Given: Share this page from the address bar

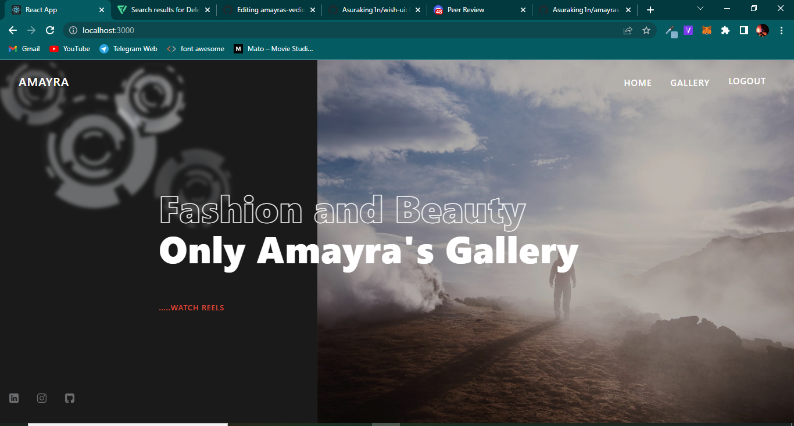Looking at the screenshot, I should 628,30.
